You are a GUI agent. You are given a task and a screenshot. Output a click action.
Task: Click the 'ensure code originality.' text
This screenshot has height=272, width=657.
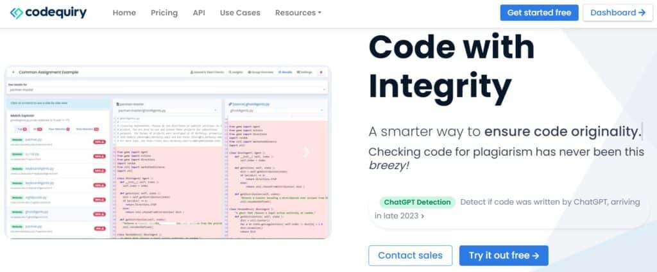[x=563, y=132]
